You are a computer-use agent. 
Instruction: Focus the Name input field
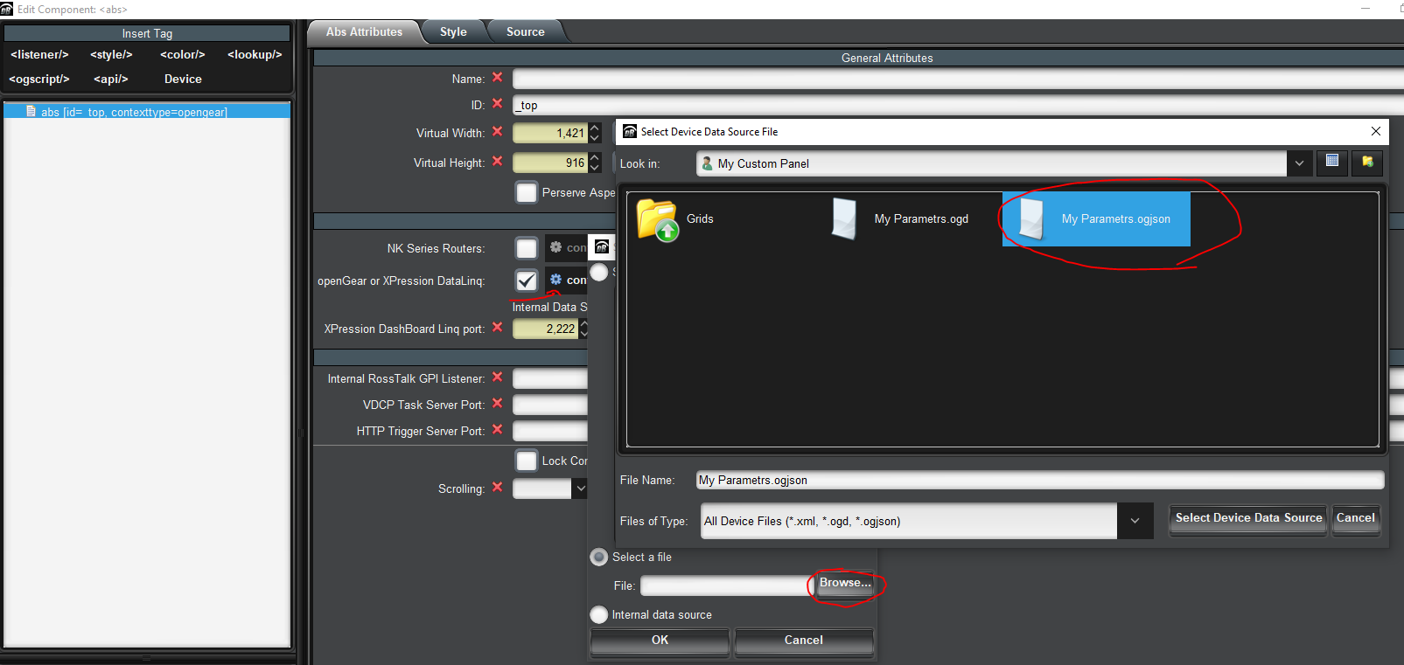click(x=958, y=79)
